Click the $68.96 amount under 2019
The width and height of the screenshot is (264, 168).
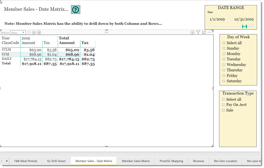coord(35,55)
